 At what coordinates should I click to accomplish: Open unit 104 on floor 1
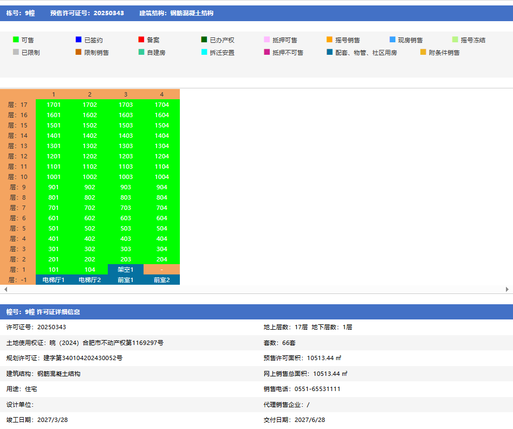pyautogui.click(x=89, y=270)
